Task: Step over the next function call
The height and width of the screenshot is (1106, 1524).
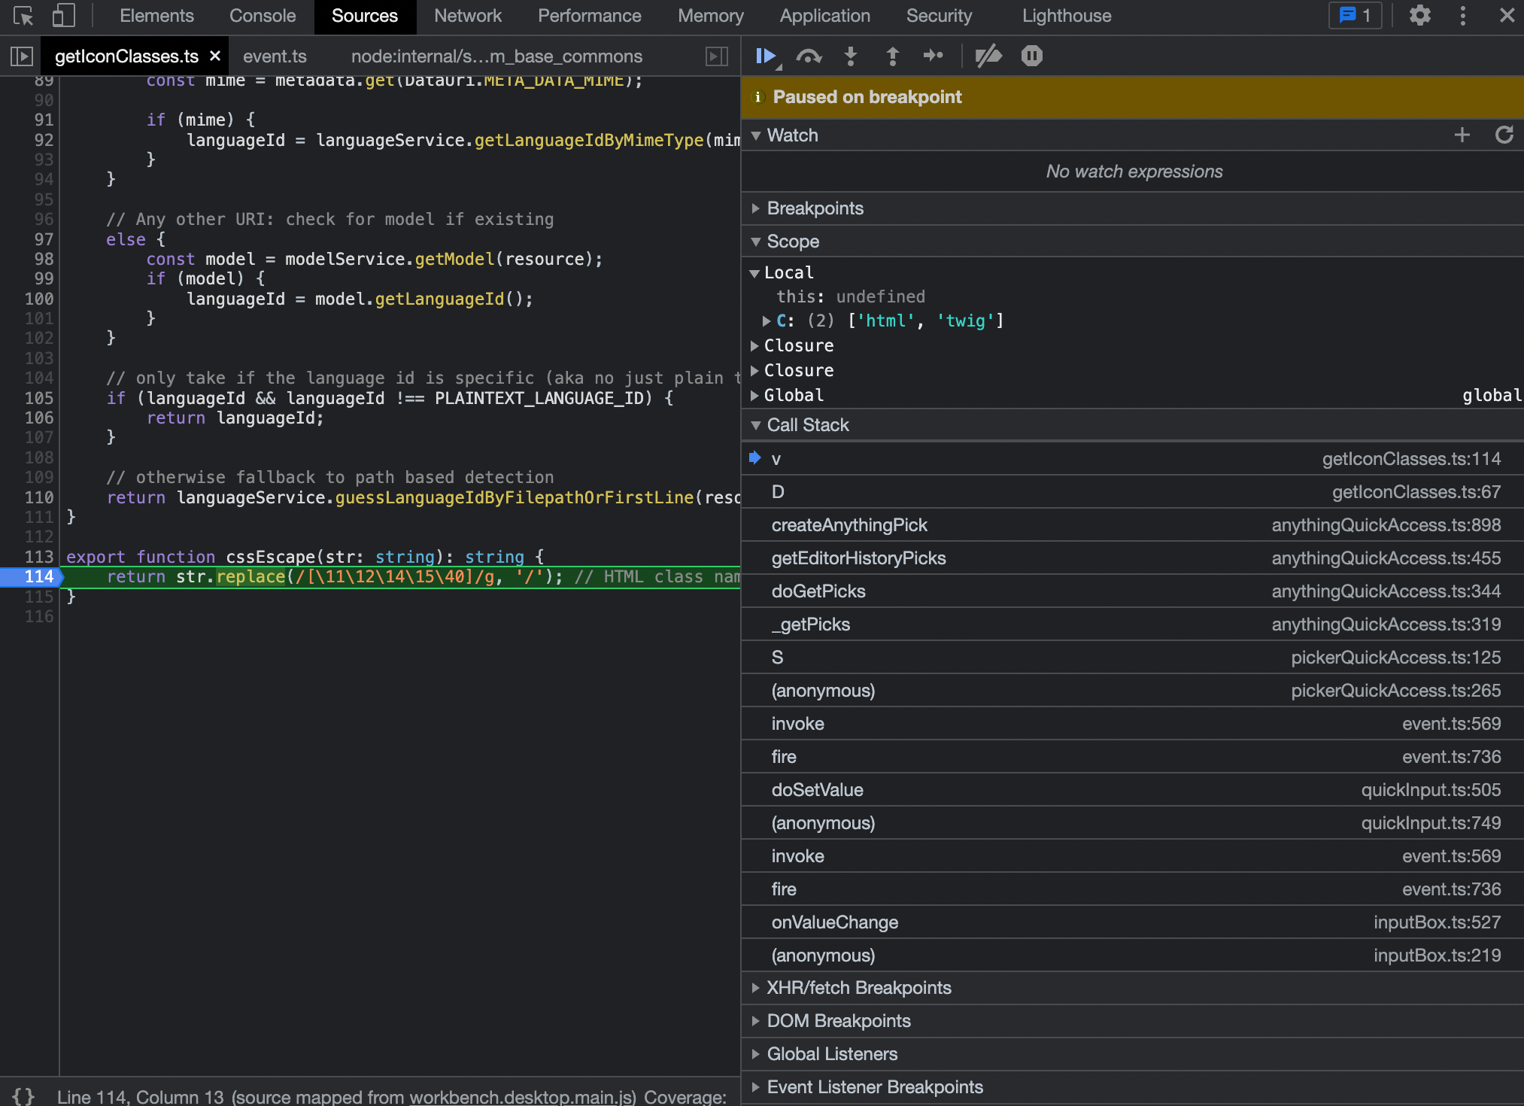Action: tap(808, 56)
